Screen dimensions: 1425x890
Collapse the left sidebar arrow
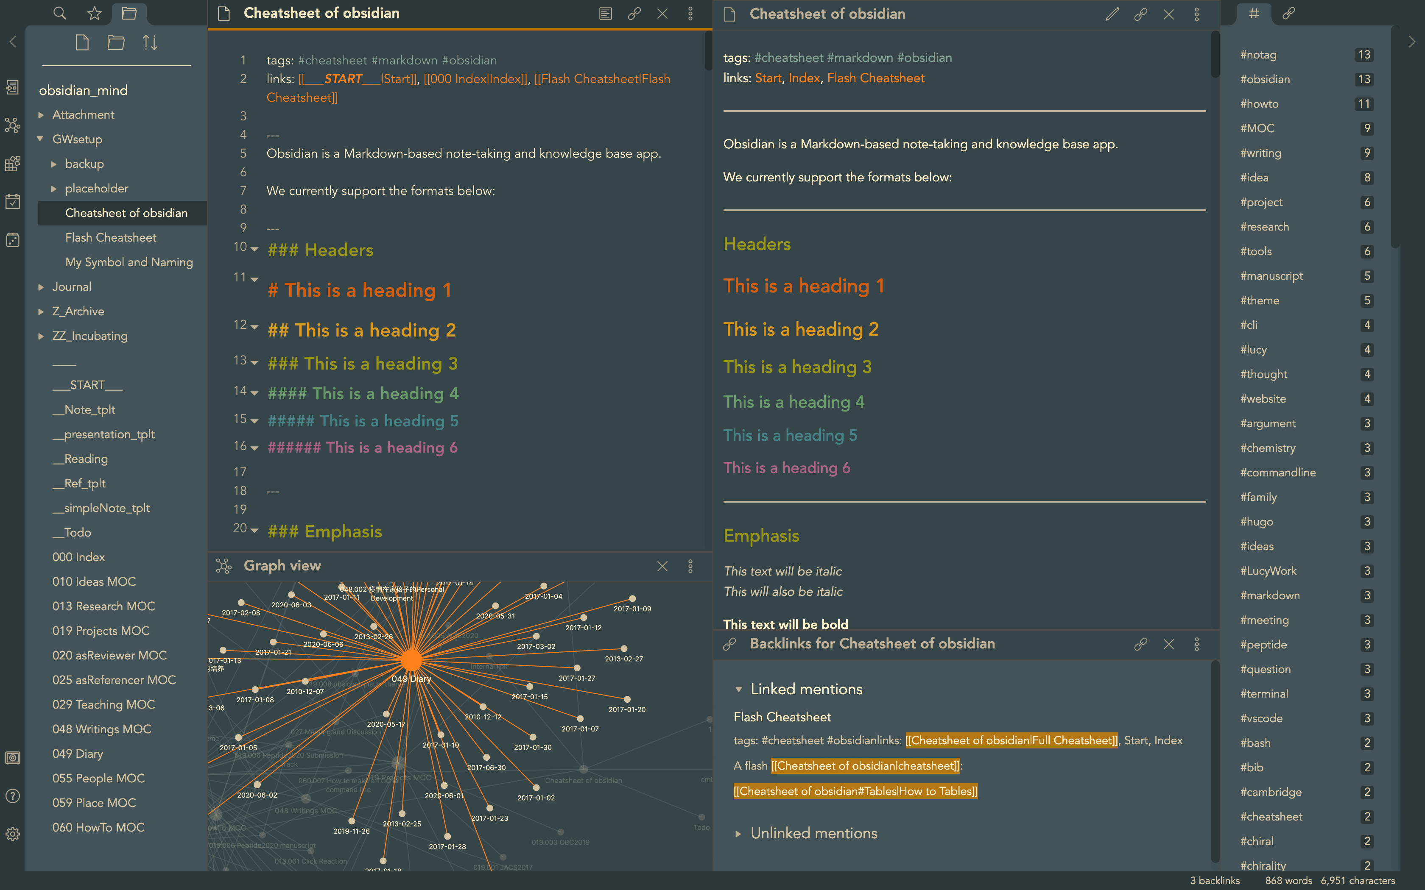click(x=13, y=42)
